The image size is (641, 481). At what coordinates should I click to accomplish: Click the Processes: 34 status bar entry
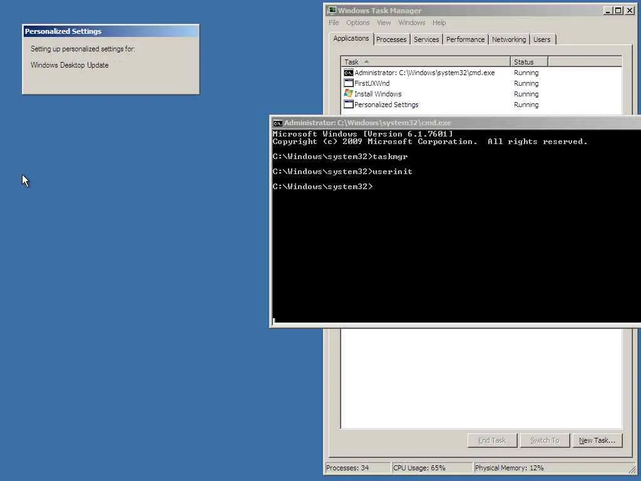coord(357,468)
